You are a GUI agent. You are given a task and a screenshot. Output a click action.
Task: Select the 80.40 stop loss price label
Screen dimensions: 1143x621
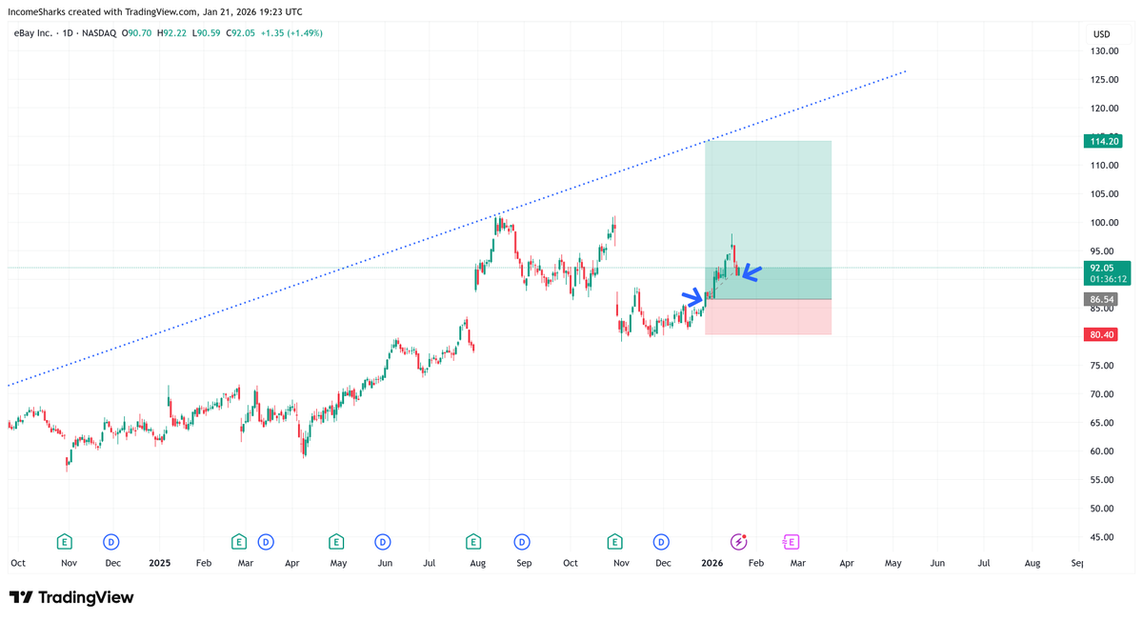point(1101,334)
